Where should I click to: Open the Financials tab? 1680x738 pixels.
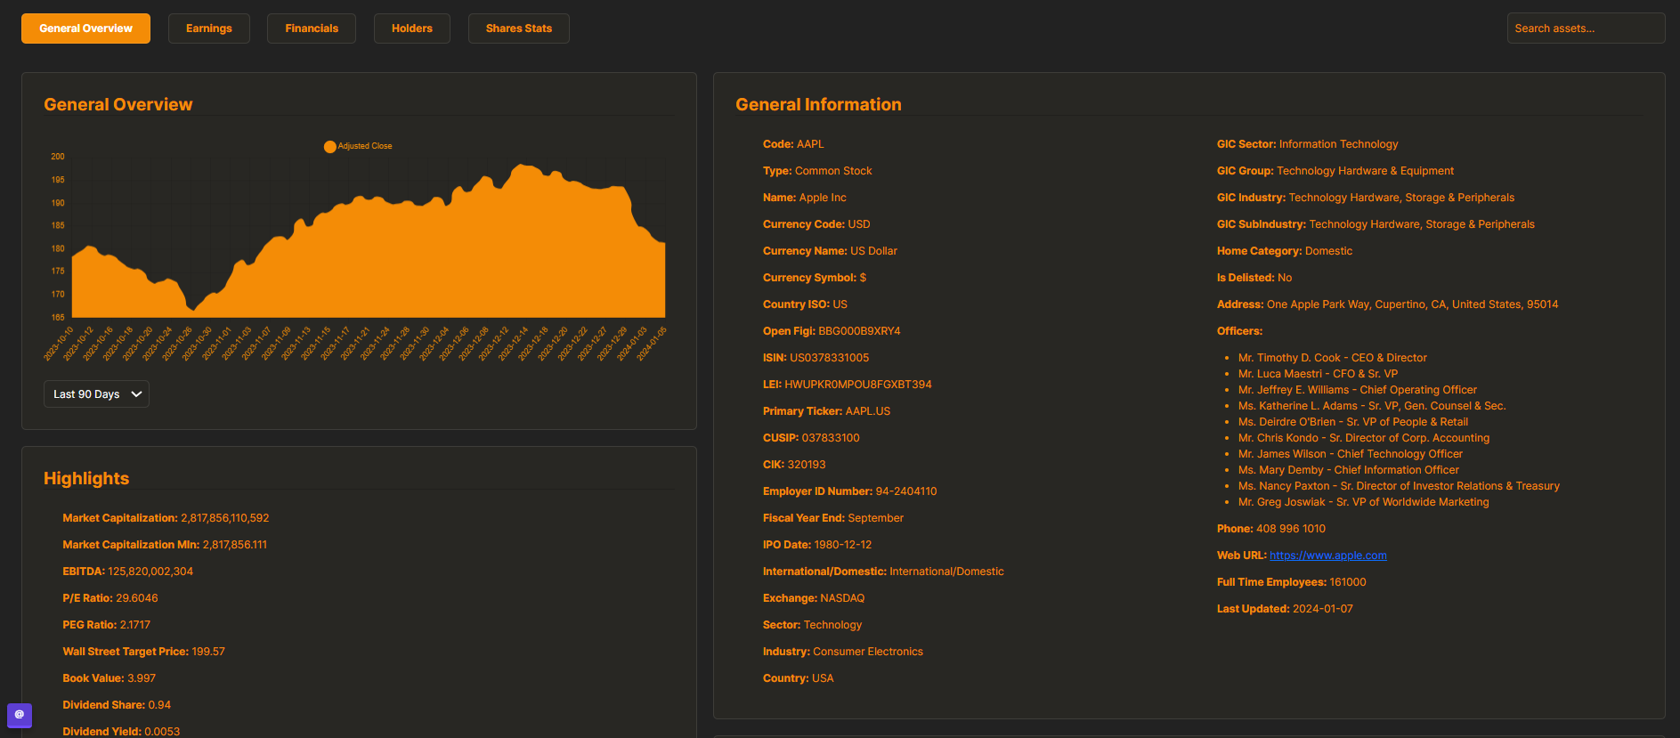(312, 28)
